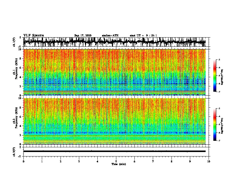Click the "5" tick on ch.1(V) voltage axis
235x181 pixels.
click(x=20, y=38)
